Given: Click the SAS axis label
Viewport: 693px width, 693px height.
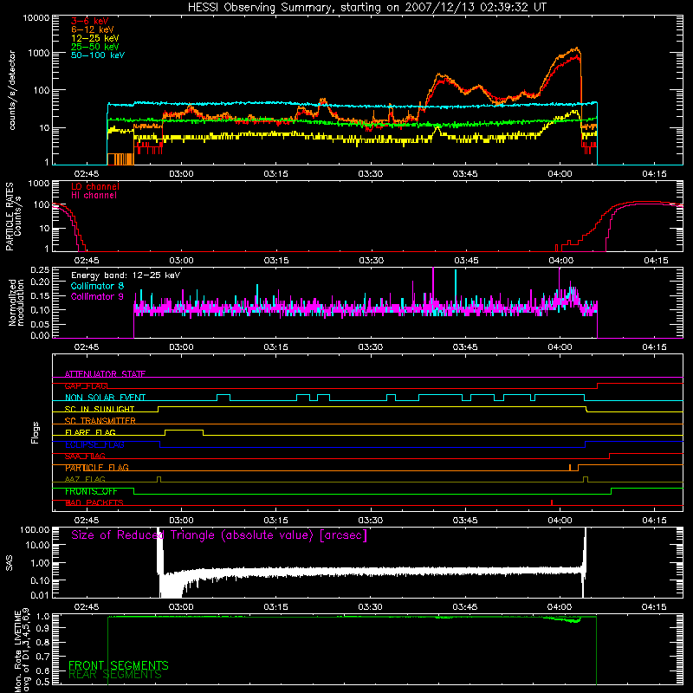Looking at the screenshot, I should point(10,564).
